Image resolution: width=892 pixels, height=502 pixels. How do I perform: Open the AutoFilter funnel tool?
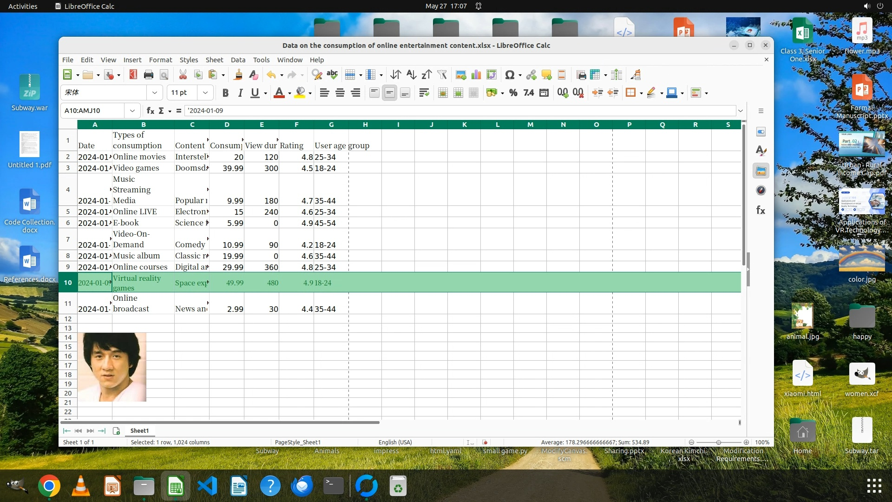click(x=442, y=75)
